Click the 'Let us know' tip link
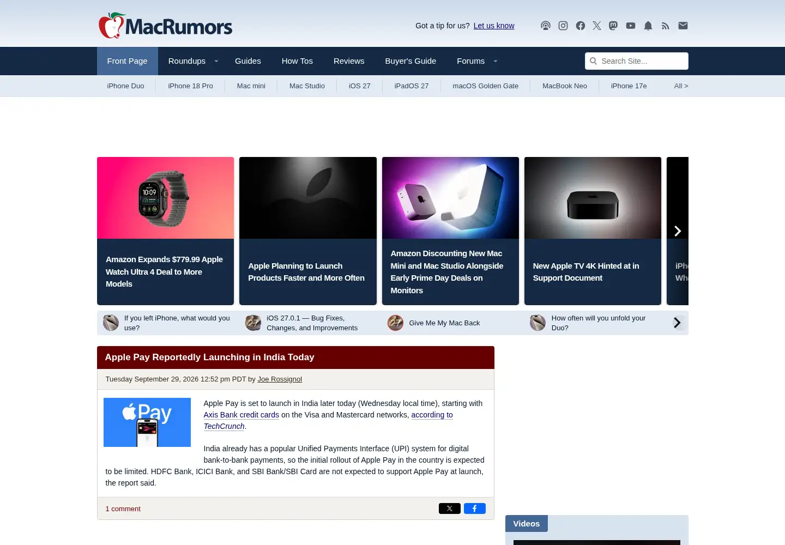Viewport: 785px width, 545px height. click(x=494, y=26)
